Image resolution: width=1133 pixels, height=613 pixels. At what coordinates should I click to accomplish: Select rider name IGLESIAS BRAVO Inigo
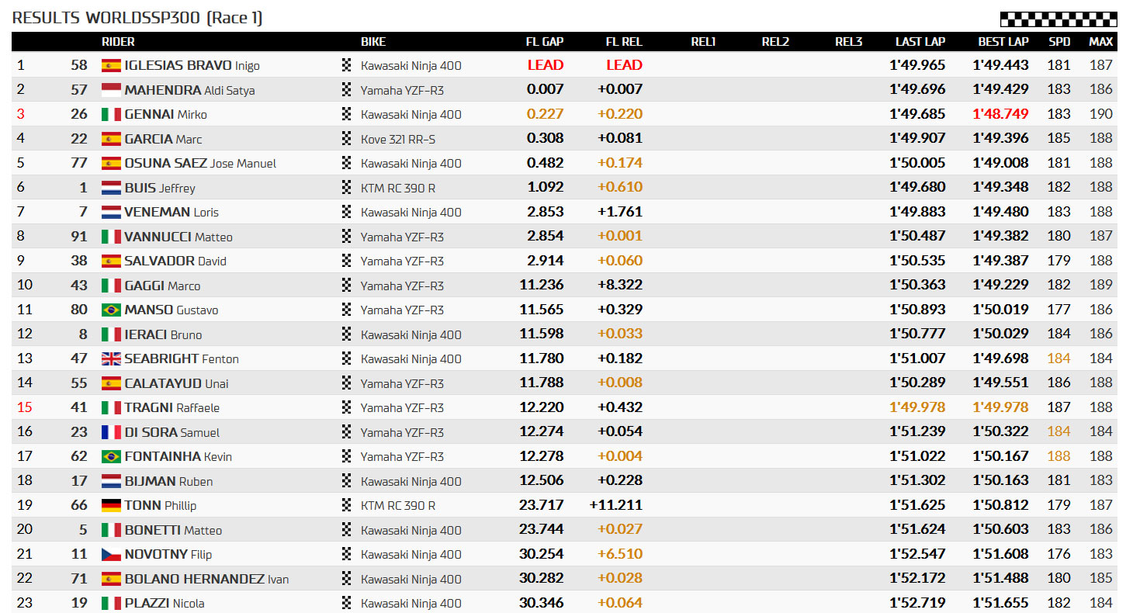click(192, 66)
